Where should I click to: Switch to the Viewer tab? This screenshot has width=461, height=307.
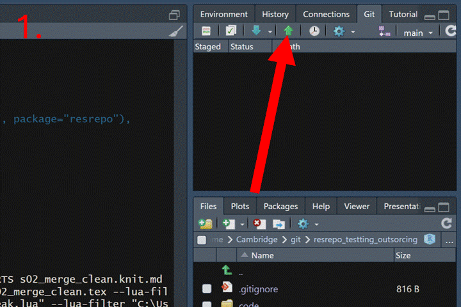(x=357, y=206)
